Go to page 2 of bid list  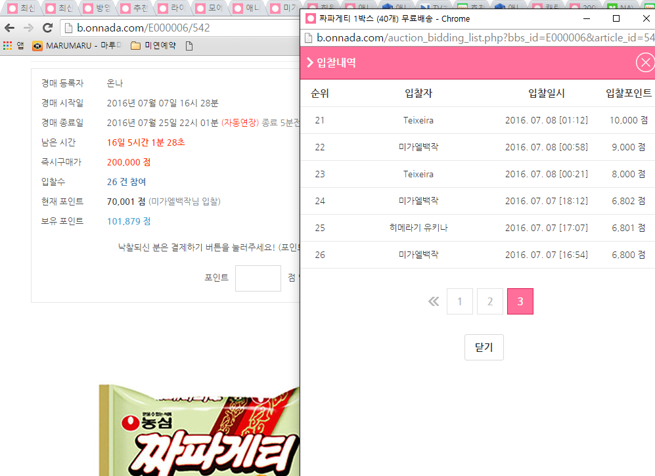point(490,301)
